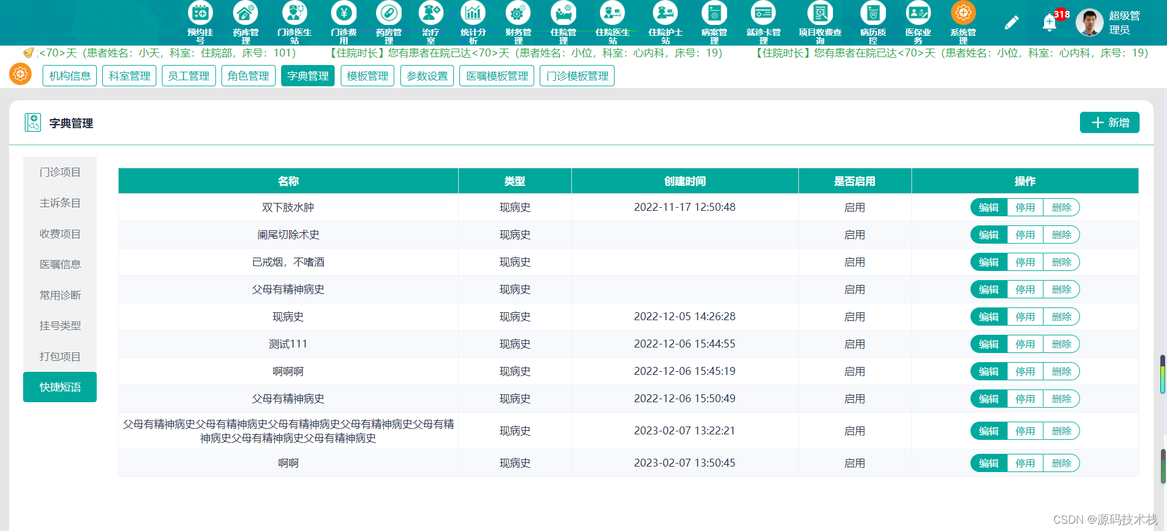The height and width of the screenshot is (531, 1167).
Task: Open notifications bell with 318 badge
Action: pos(1050,22)
